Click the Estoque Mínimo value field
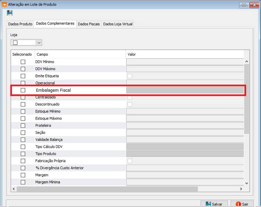 tap(185, 111)
